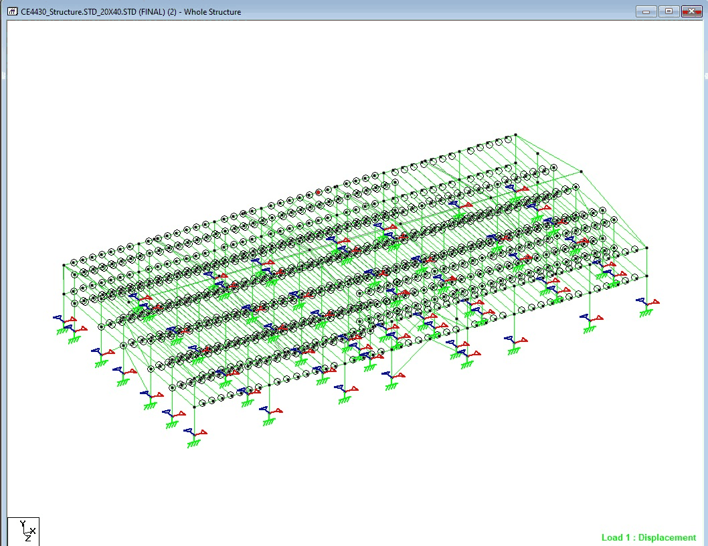This screenshot has width=708, height=546.
Task: Close the Whole Structure window
Action: pyautogui.click(x=691, y=11)
